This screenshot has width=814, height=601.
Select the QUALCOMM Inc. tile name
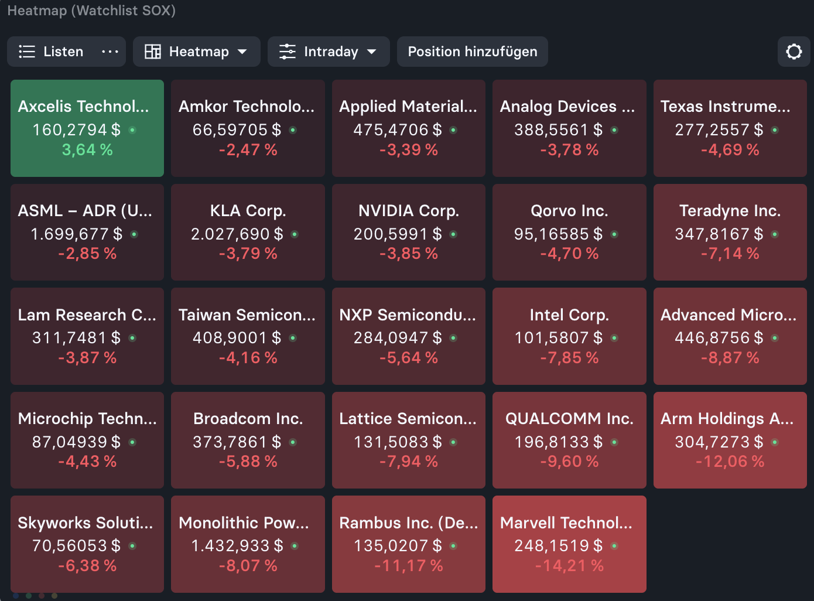point(569,419)
